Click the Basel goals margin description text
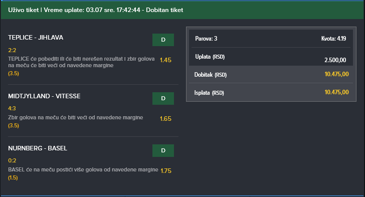The height and width of the screenshot is (197, 365). click(x=83, y=170)
